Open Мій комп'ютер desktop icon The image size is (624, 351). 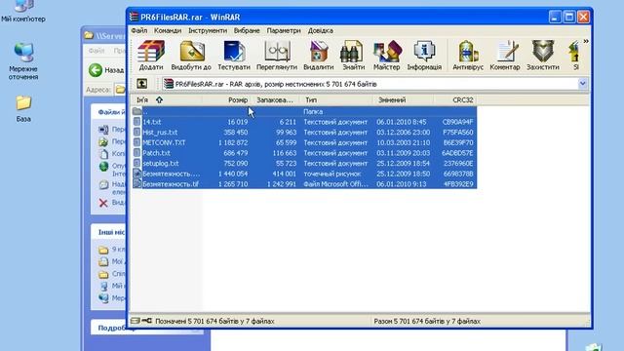tap(23, 11)
